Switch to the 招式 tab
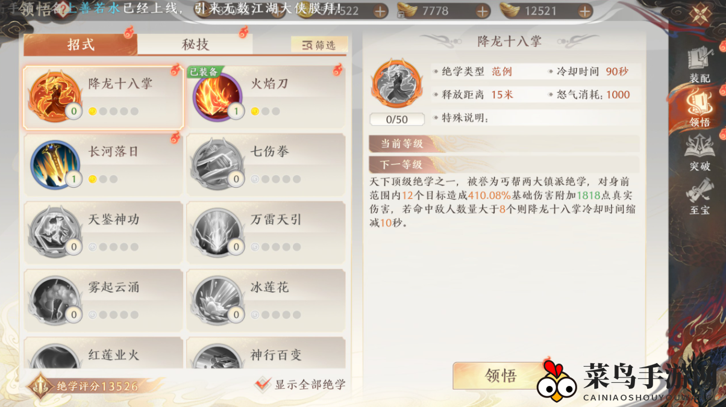 (81, 45)
